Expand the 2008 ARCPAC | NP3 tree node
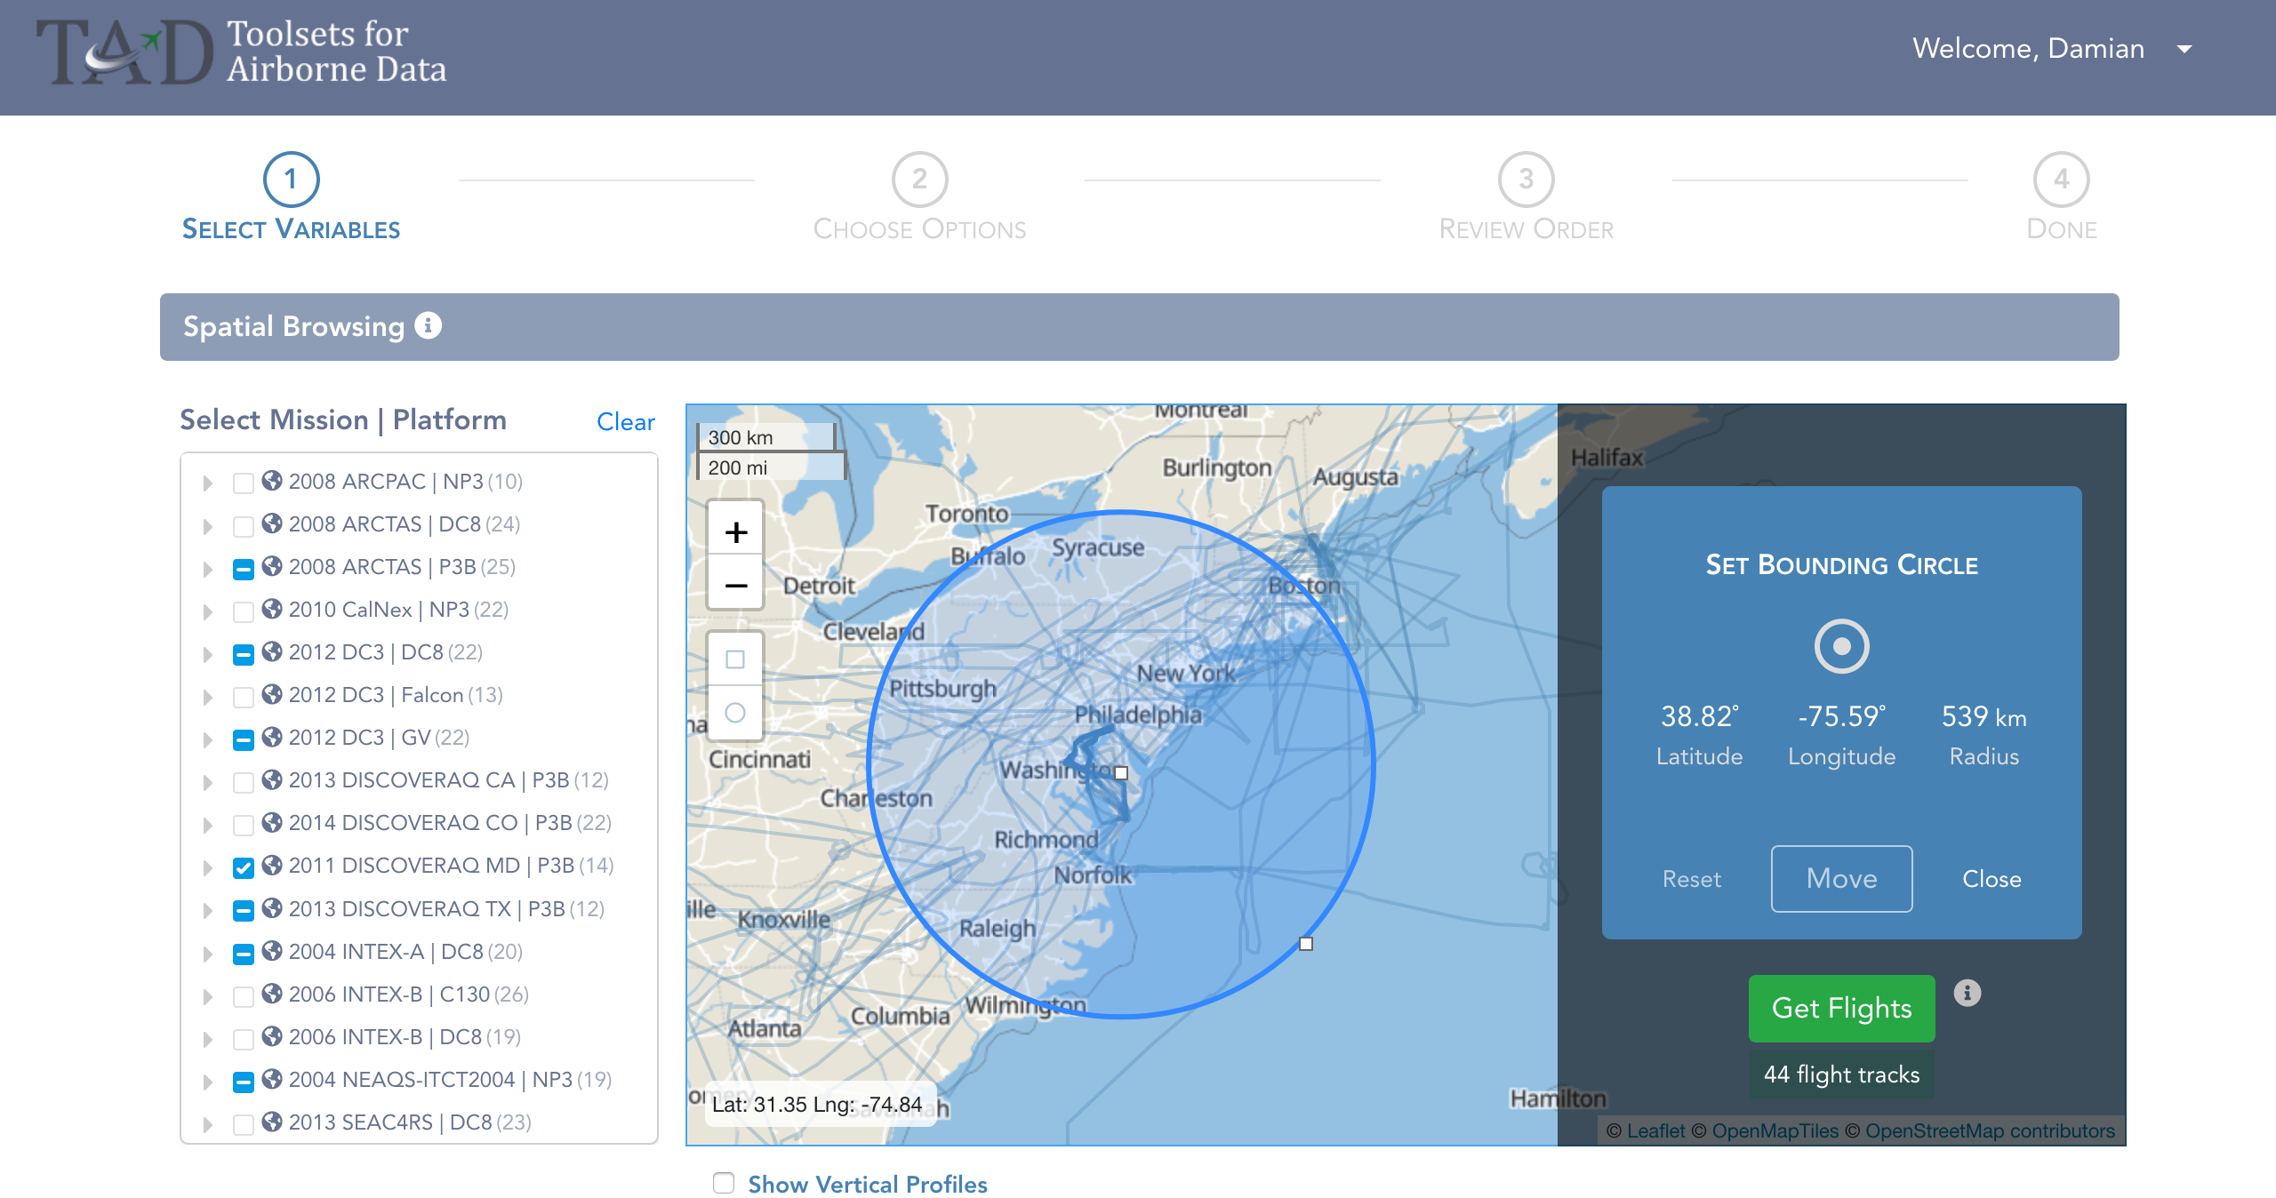The width and height of the screenshot is (2276, 1198). pyautogui.click(x=208, y=483)
